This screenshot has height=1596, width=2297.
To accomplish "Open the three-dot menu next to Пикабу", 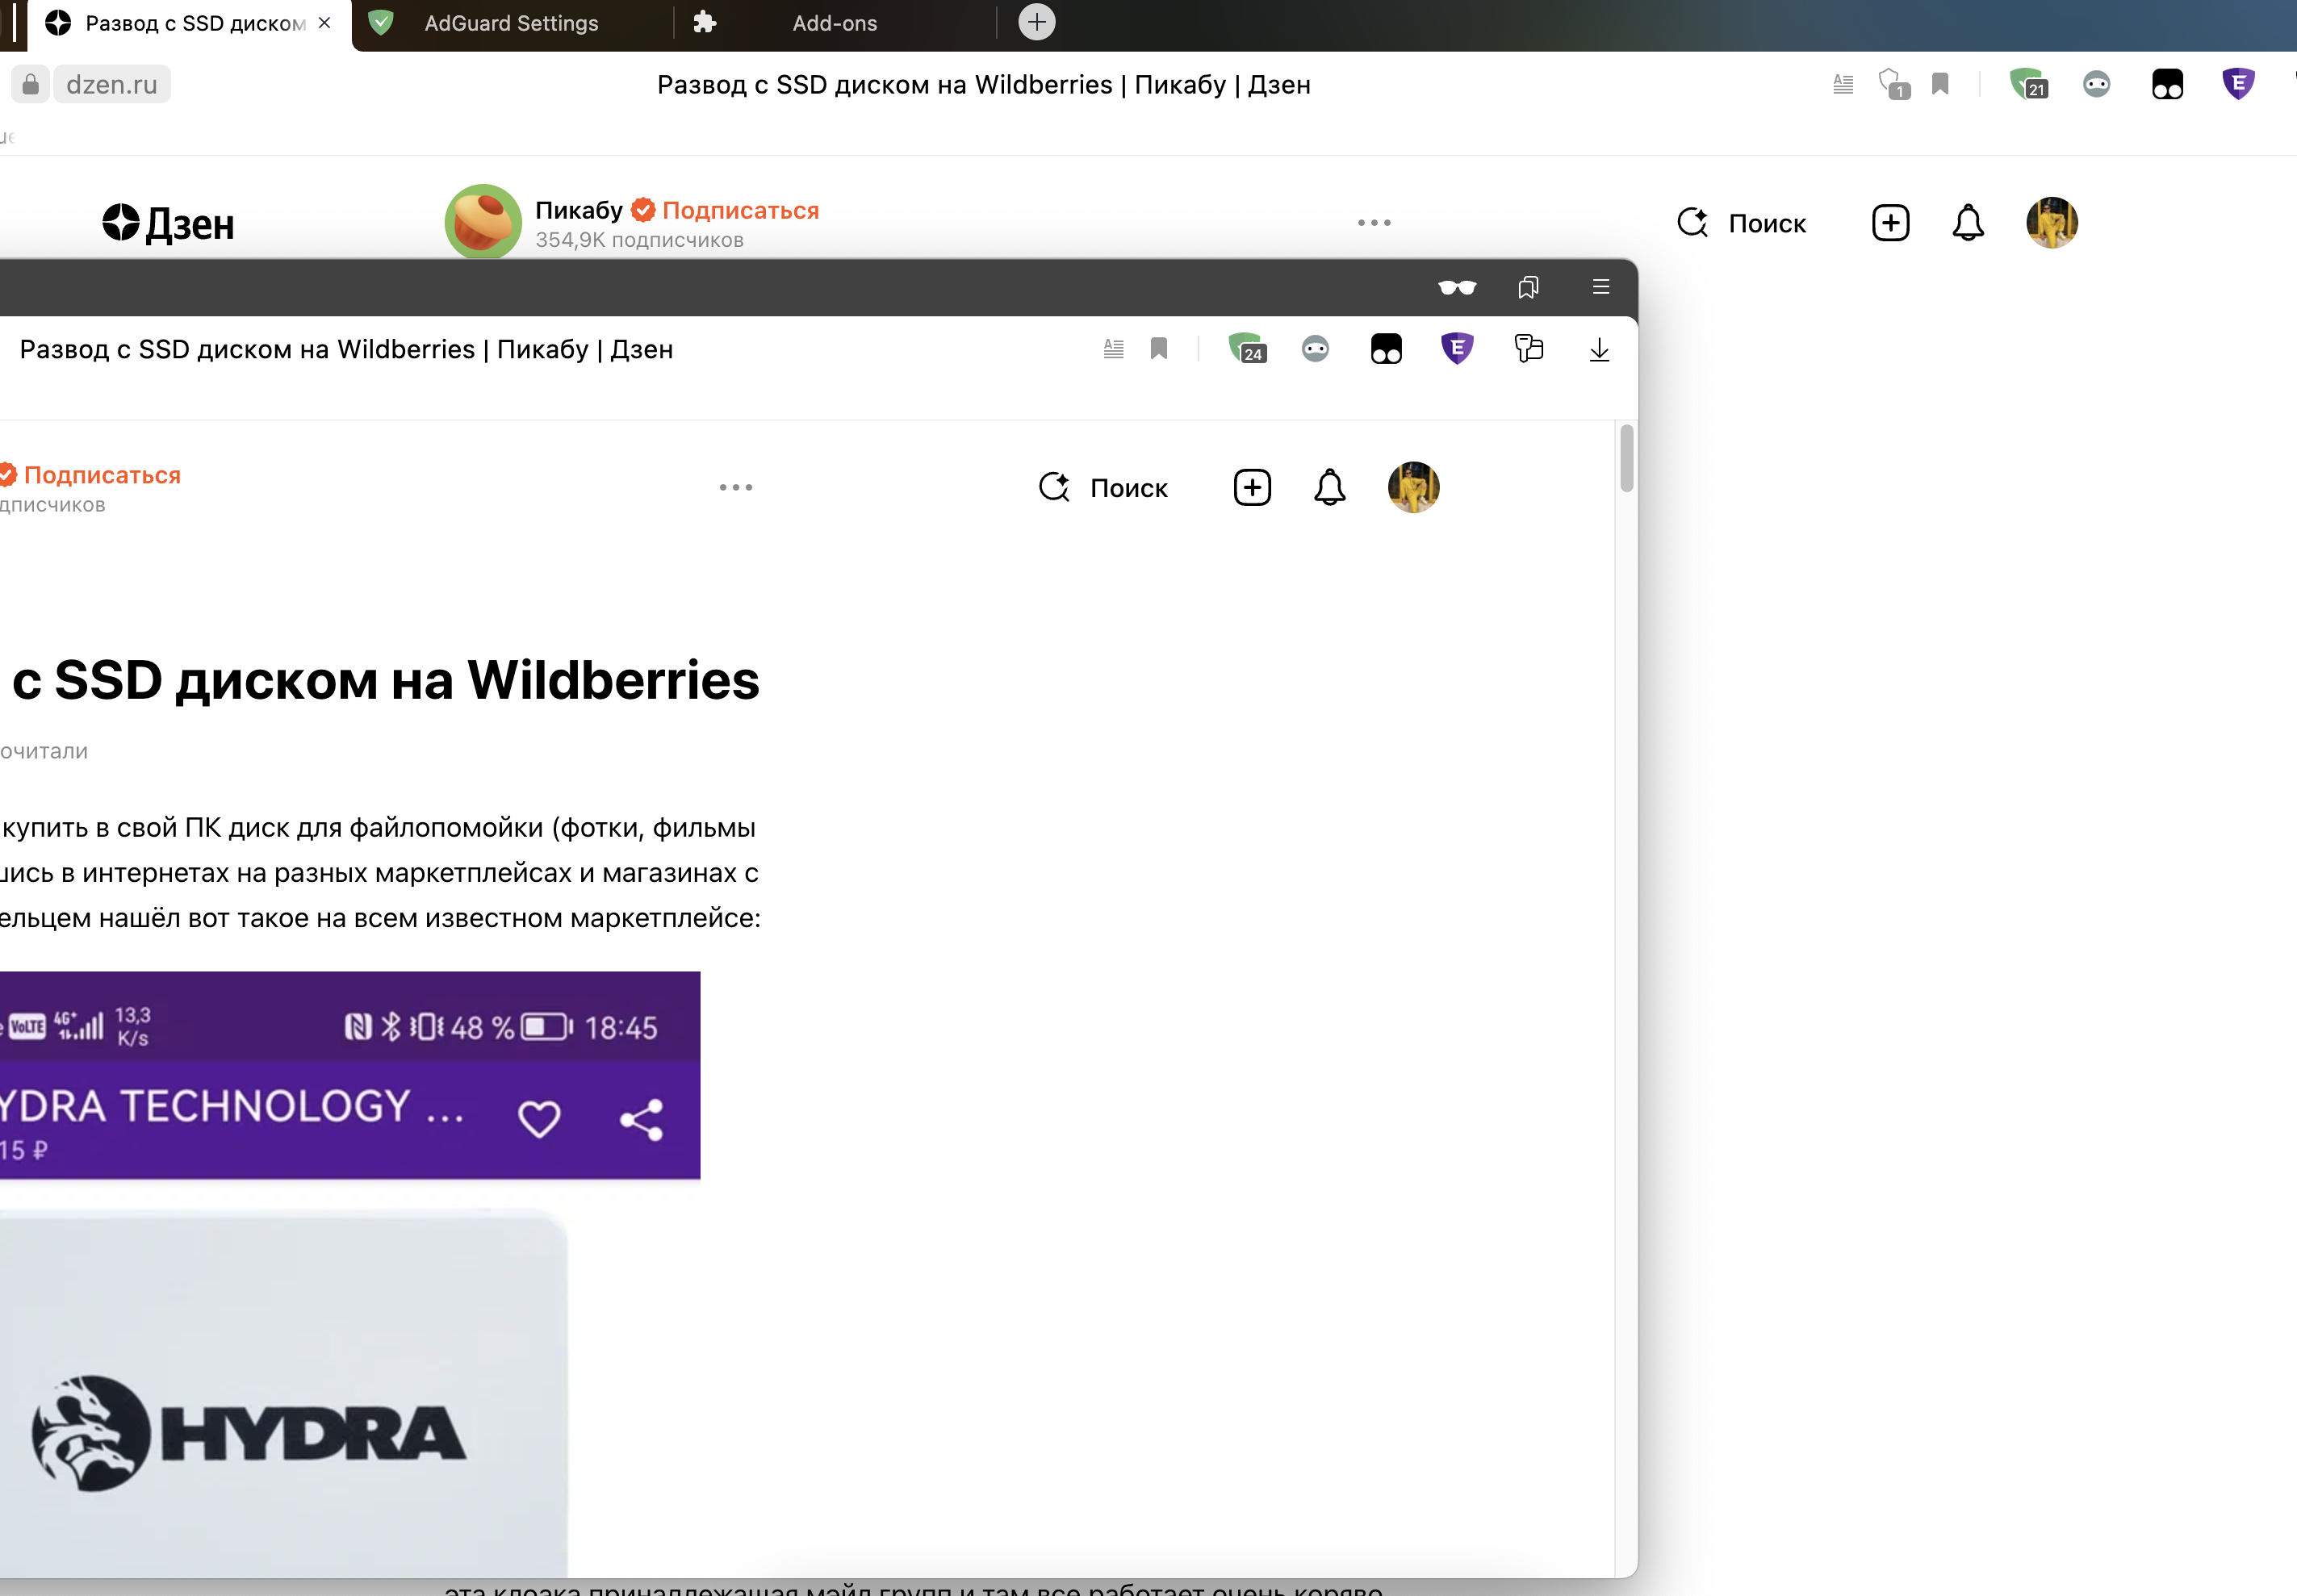I will (1374, 222).
